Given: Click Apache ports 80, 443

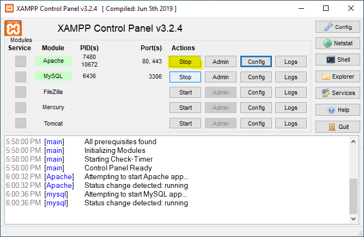Looking at the screenshot, I should click(152, 61).
